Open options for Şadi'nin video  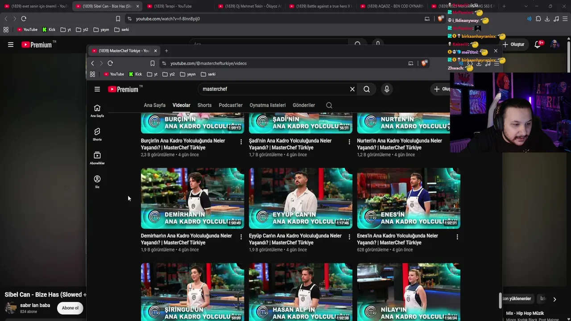point(349,142)
